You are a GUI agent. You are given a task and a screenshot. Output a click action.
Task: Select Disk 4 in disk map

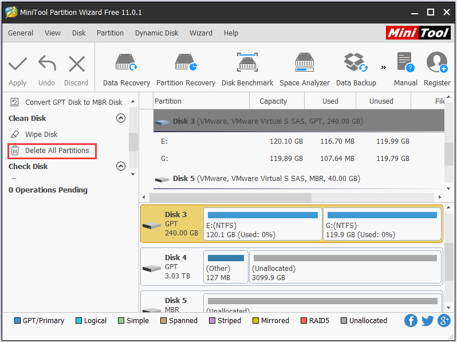(x=172, y=267)
